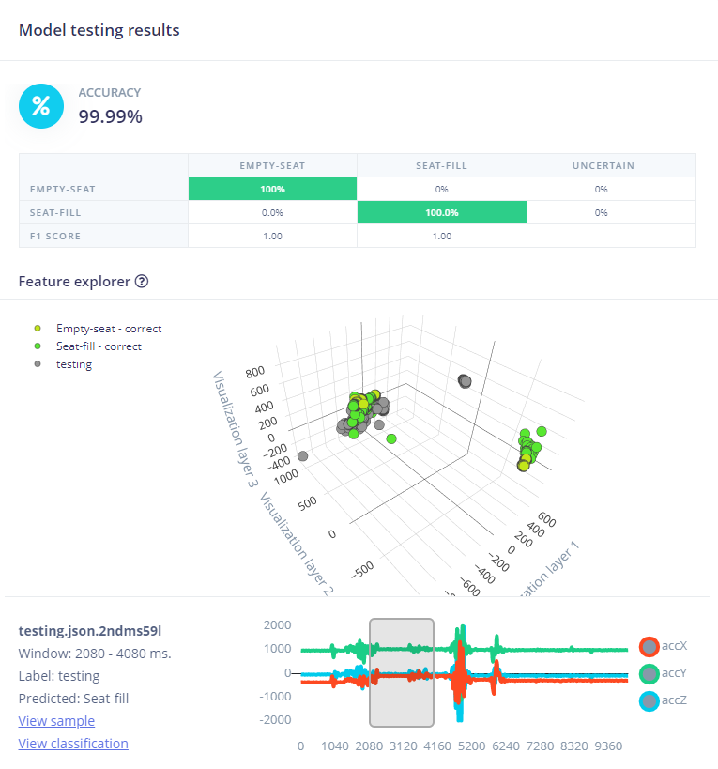The height and width of the screenshot is (769, 718).
Task: Click the far-left gray testing point in plot
Action: [303, 456]
